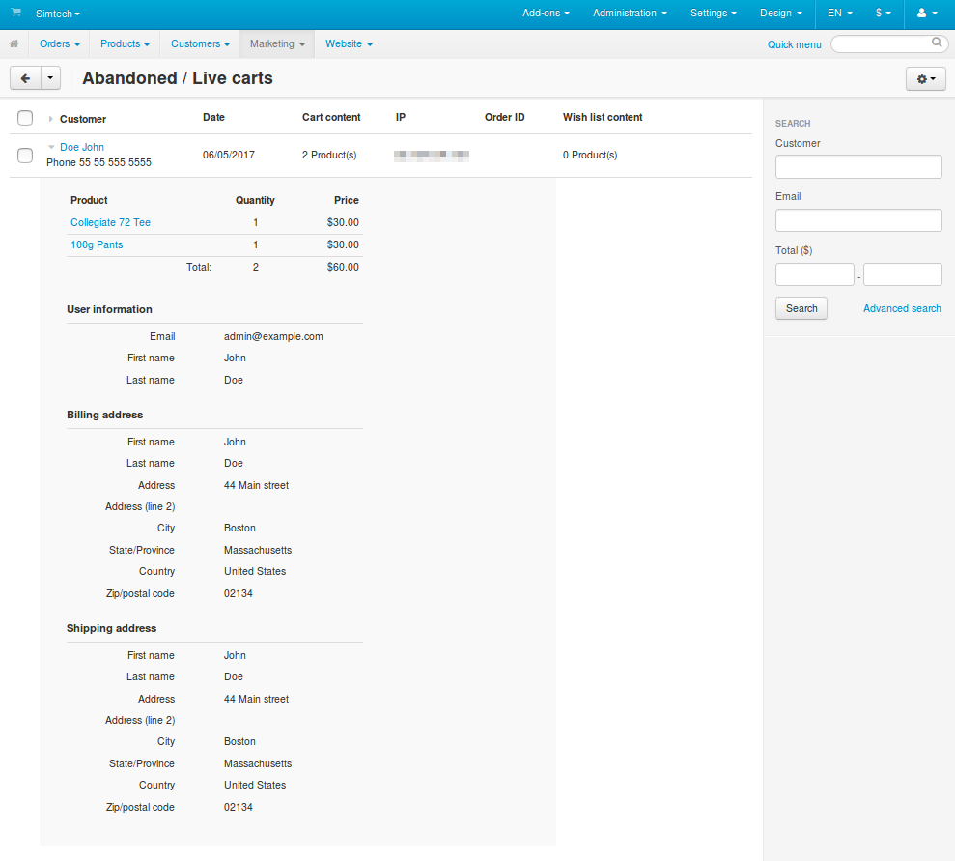Click the Quick menu link
Image resolution: width=955 pixels, height=861 pixels.
click(x=794, y=44)
